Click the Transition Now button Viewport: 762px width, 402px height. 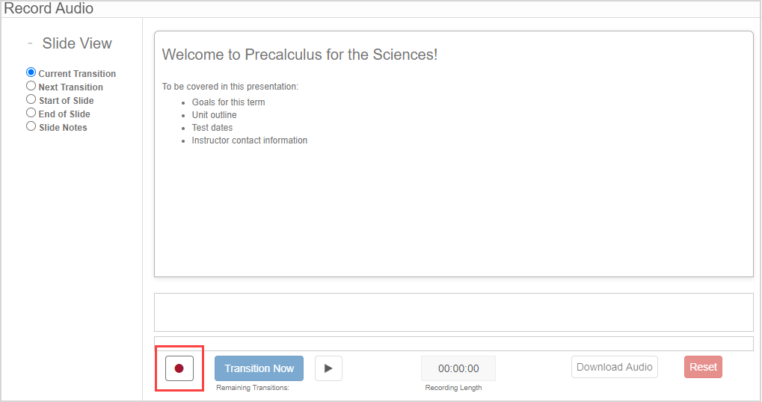click(x=259, y=368)
